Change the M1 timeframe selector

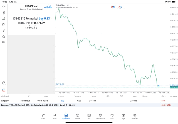4,42
